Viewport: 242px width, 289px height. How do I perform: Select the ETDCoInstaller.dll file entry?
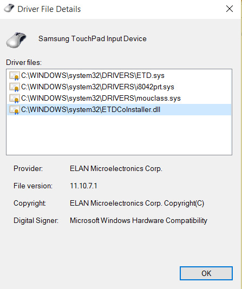click(x=119, y=110)
